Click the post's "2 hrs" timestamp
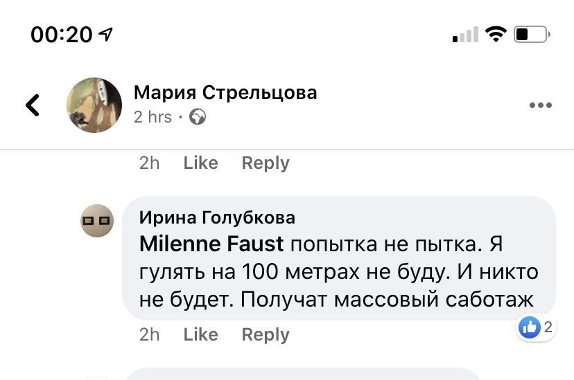This screenshot has height=380, width=574. tap(153, 117)
